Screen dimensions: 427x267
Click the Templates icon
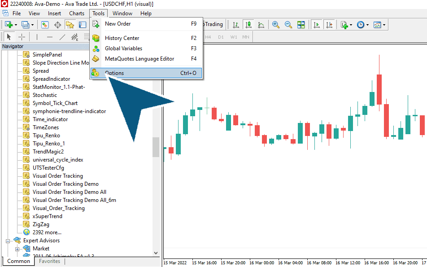377,25
